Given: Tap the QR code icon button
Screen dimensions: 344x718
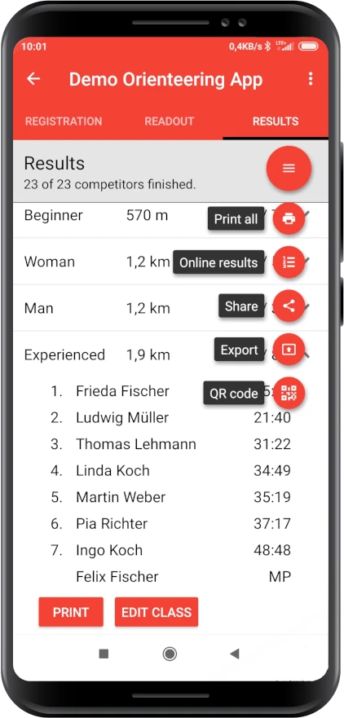Looking at the screenshot, I should pyautogui.click(x=289, y=393).
